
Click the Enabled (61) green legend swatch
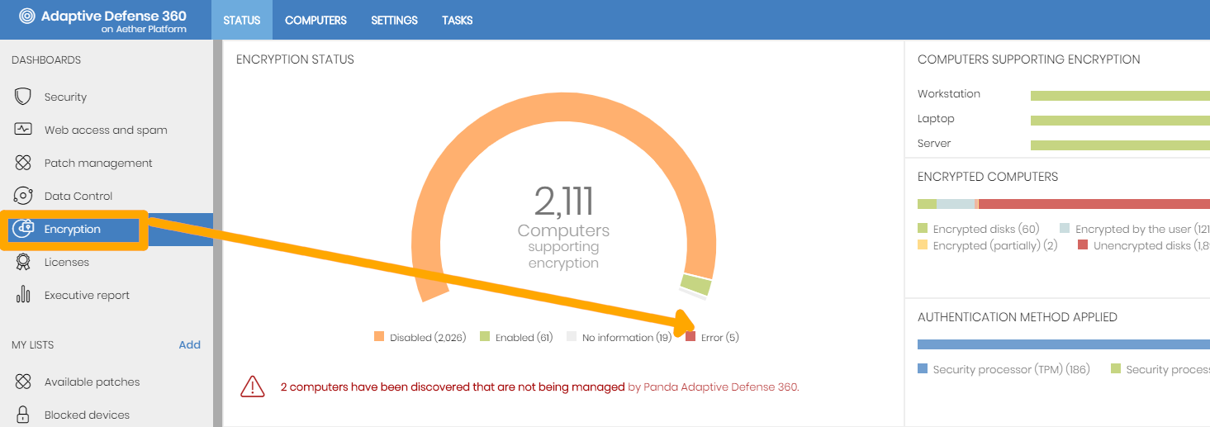(x=485, y=337)
